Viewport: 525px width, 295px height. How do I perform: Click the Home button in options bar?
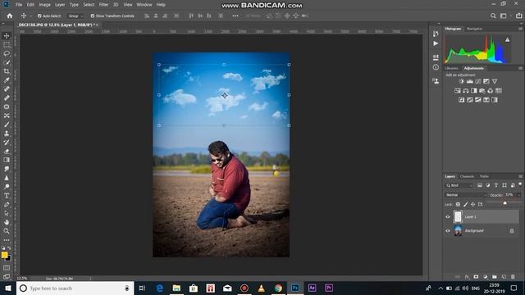(9, 16)
